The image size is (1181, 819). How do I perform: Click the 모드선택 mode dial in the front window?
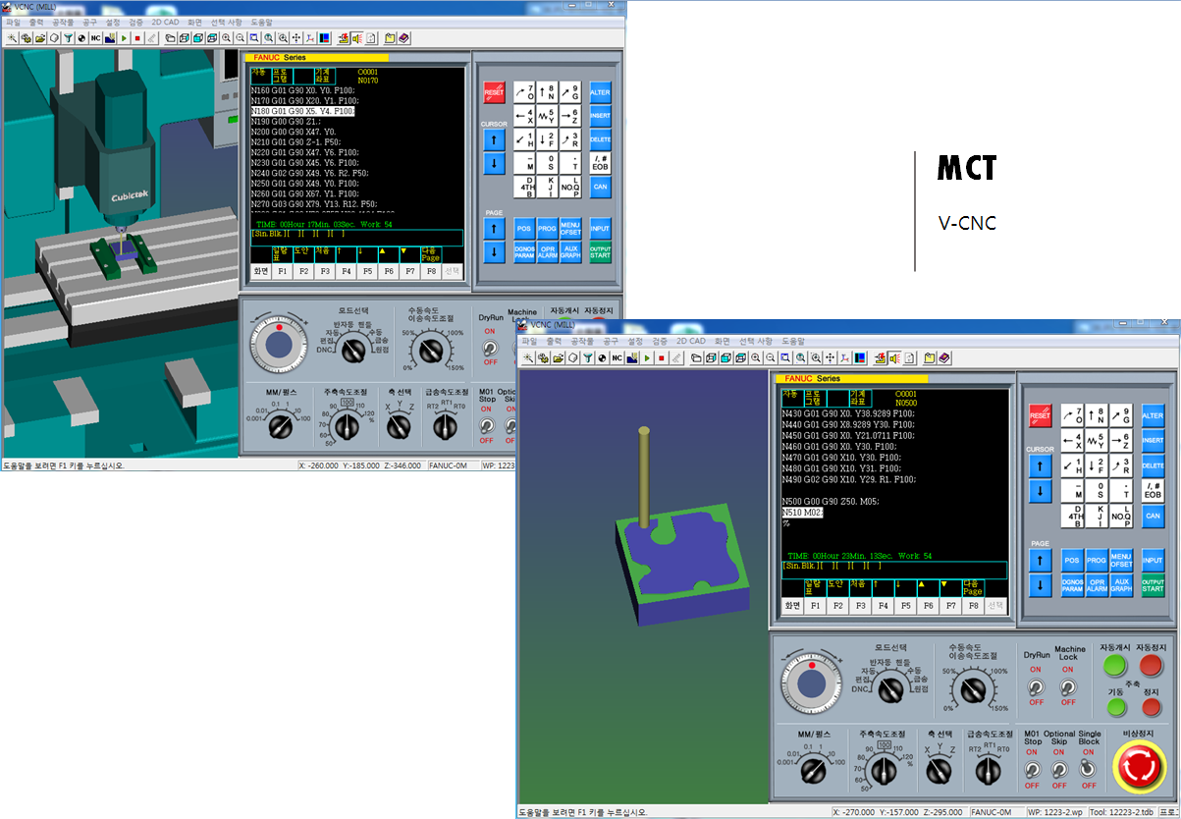coord(890,689)
